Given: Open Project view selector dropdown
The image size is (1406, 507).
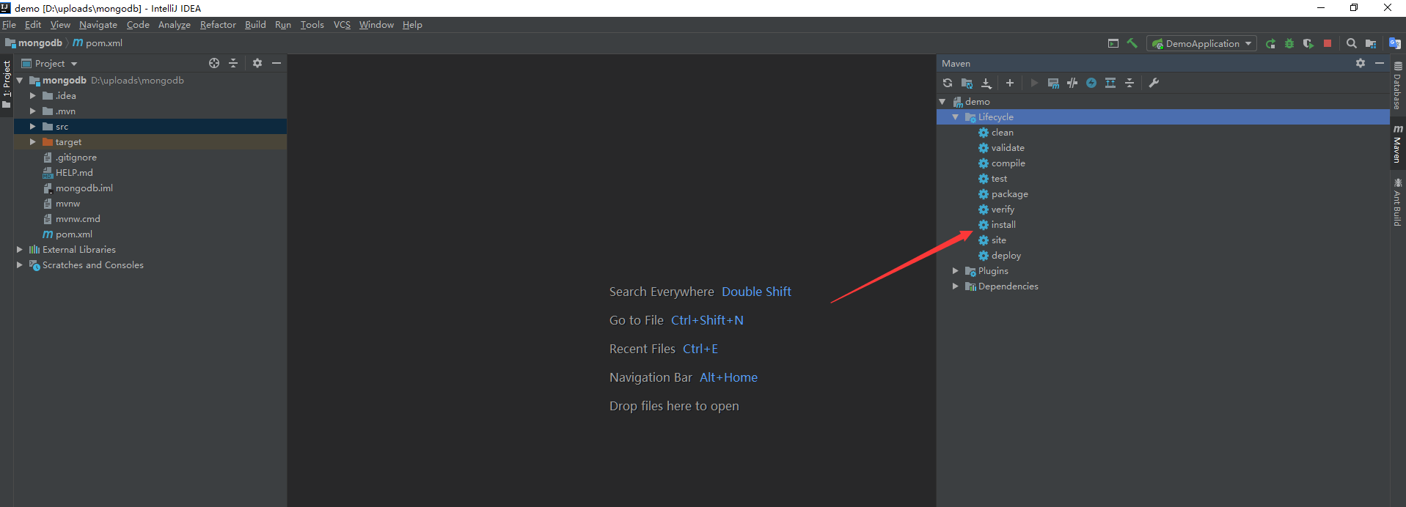Looking at the screenshot, I should [49, 63].
